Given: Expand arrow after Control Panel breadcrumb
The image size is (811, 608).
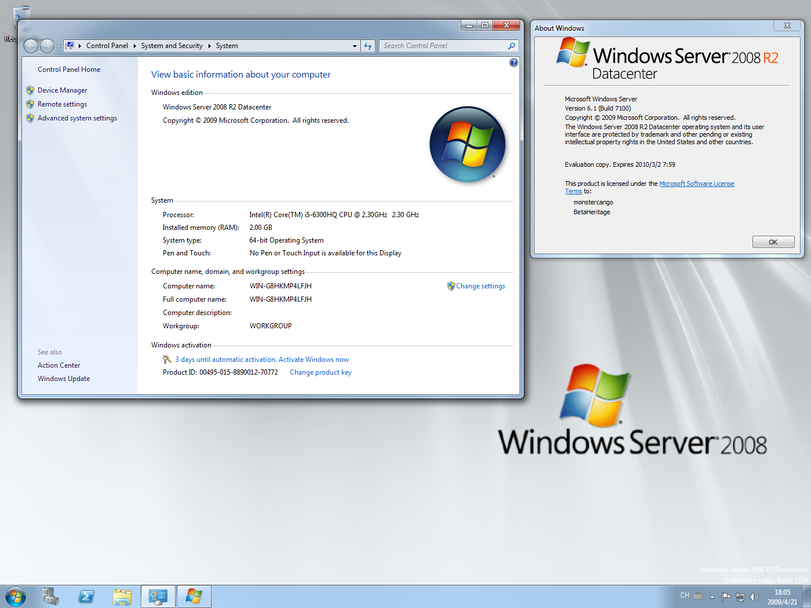Looking at the screenshot, I should (x=134, y=46).
